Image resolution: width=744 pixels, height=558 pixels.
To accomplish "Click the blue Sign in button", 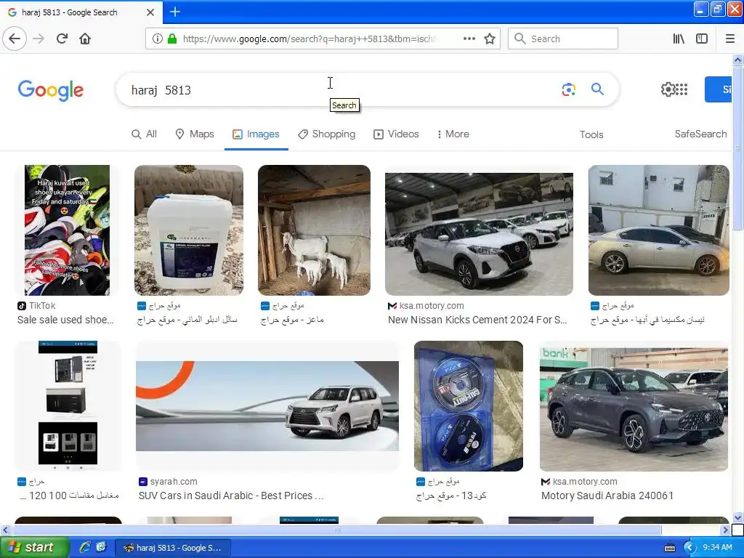I will point(719,89).
